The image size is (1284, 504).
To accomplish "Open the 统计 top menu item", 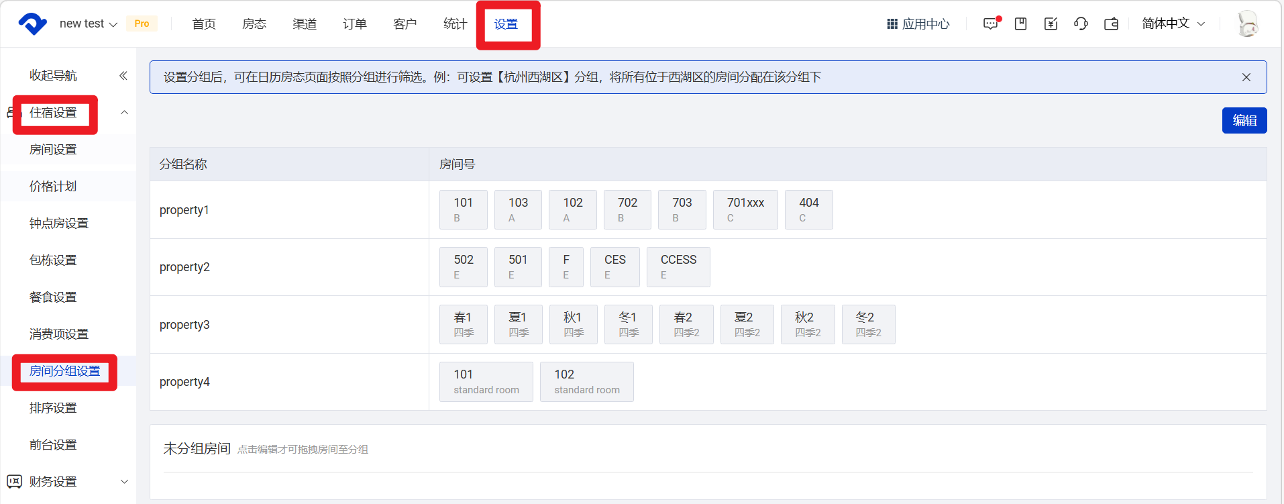I will pyautogui.click(x=455, y=24).
